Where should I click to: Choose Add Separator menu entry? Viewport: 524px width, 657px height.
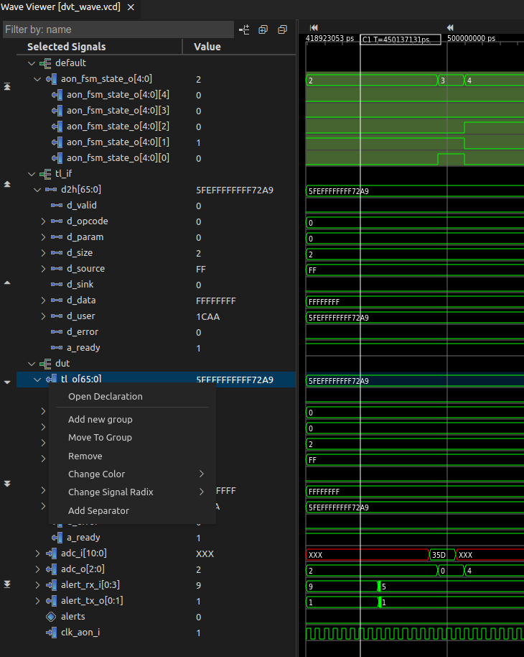[99, 511]
